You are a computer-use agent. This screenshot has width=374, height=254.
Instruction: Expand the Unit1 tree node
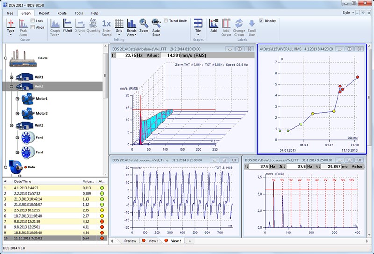(x=11, y=77)
